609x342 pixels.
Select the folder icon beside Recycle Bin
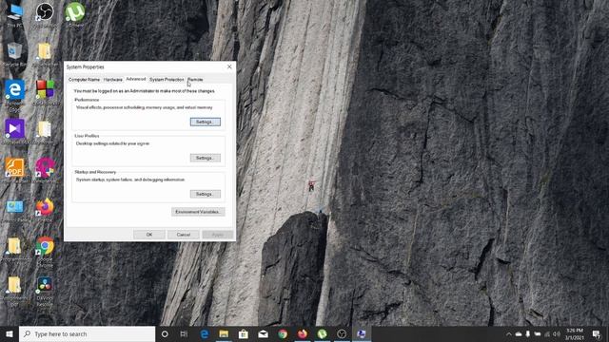pyautogui.click(x=45, y=54)
